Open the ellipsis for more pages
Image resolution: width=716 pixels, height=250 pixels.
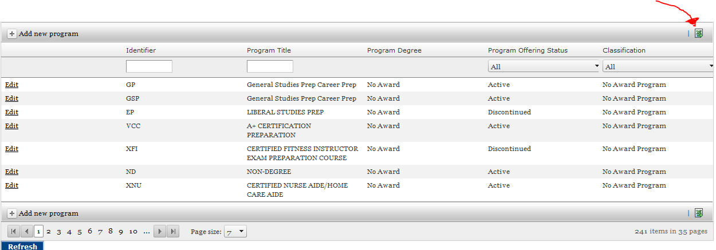[147, 232]
